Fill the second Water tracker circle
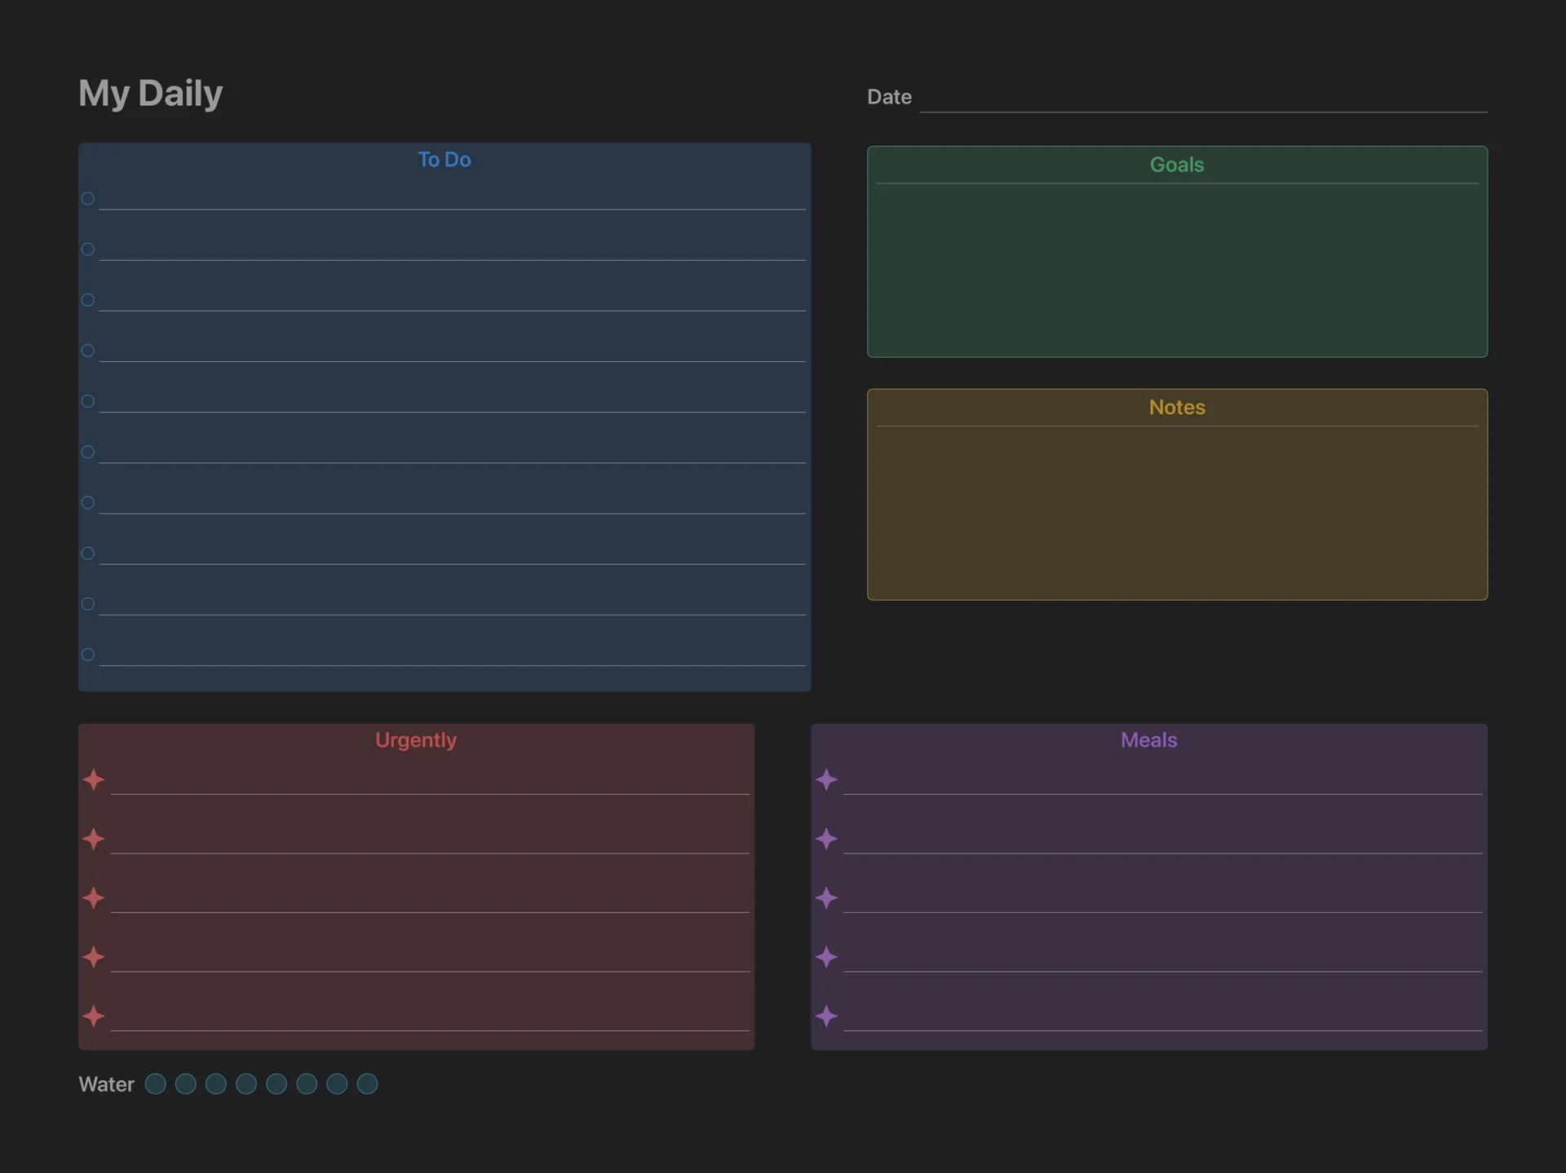 pyautogui.click(x=186, y=1083)
